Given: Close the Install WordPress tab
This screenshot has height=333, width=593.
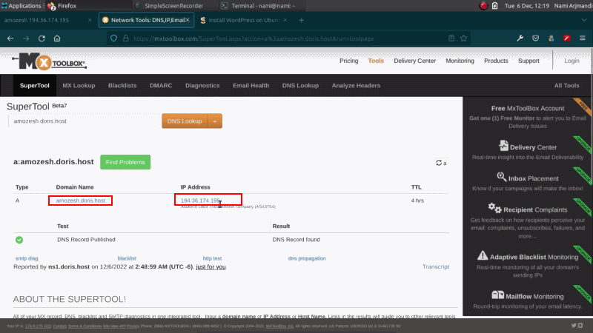Looking at the screenshot, I should tap(285, 20).
